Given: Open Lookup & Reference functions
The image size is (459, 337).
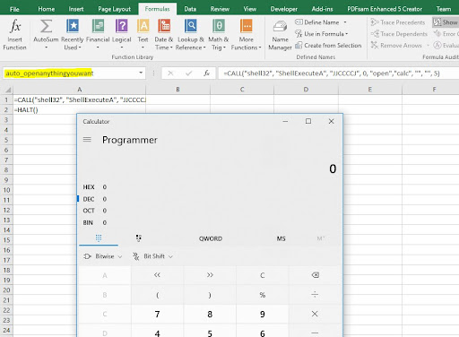Looking at the screenshot, I should coord(191,34).
